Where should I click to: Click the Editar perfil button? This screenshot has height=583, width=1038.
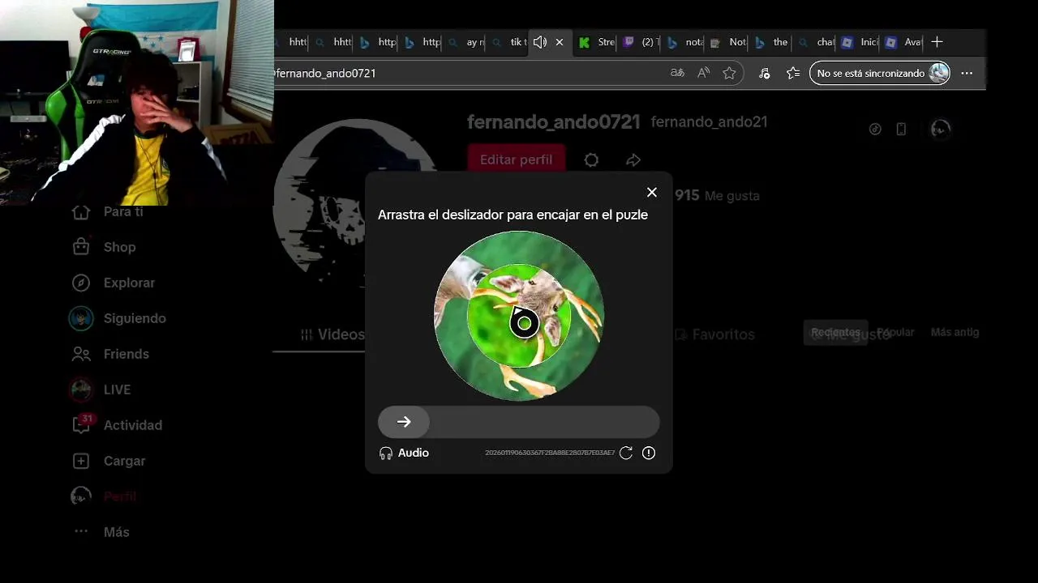coord(516,160)
